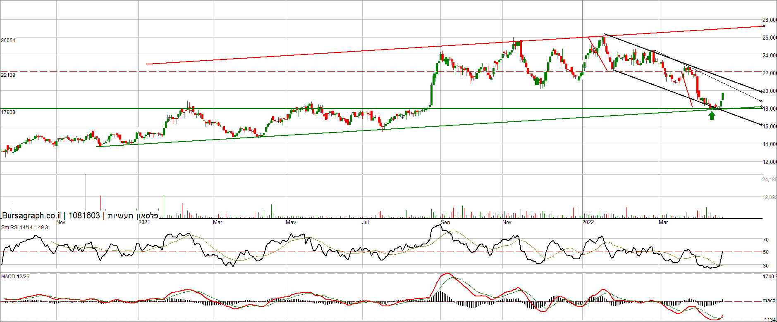Click the Jul label on the time axis

tap(366, 223)
